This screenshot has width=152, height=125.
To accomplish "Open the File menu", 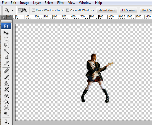I will (4, 3).
